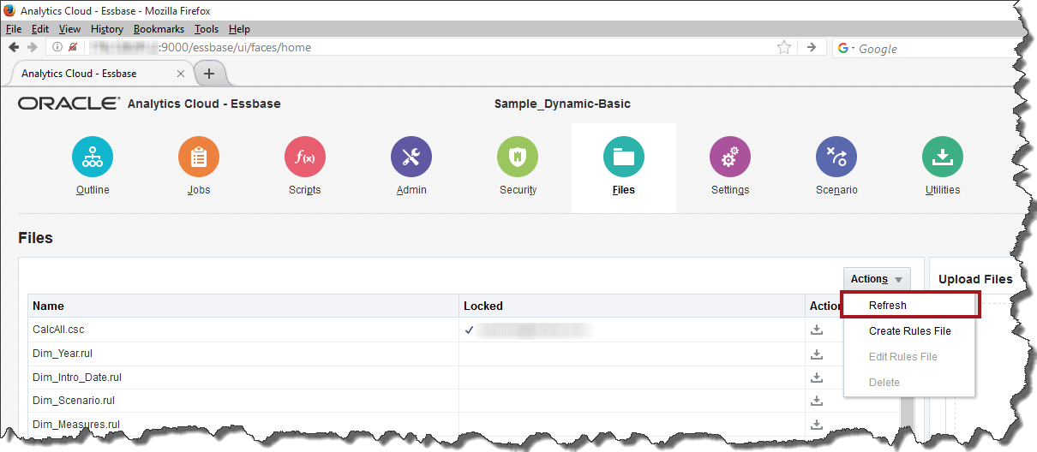
Task: Open the Actions dropdown button
Action: [x=877, y=279]
